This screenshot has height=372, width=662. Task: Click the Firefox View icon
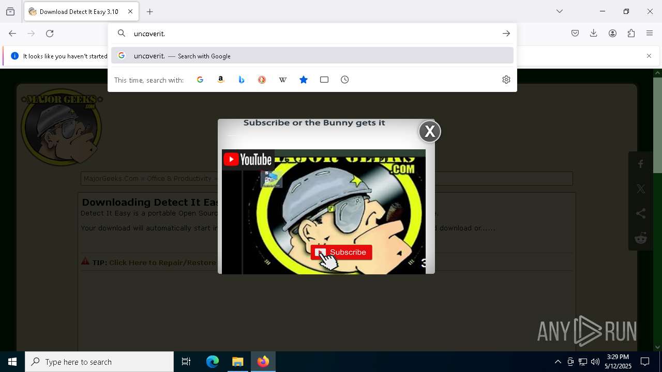click(10, 11)
